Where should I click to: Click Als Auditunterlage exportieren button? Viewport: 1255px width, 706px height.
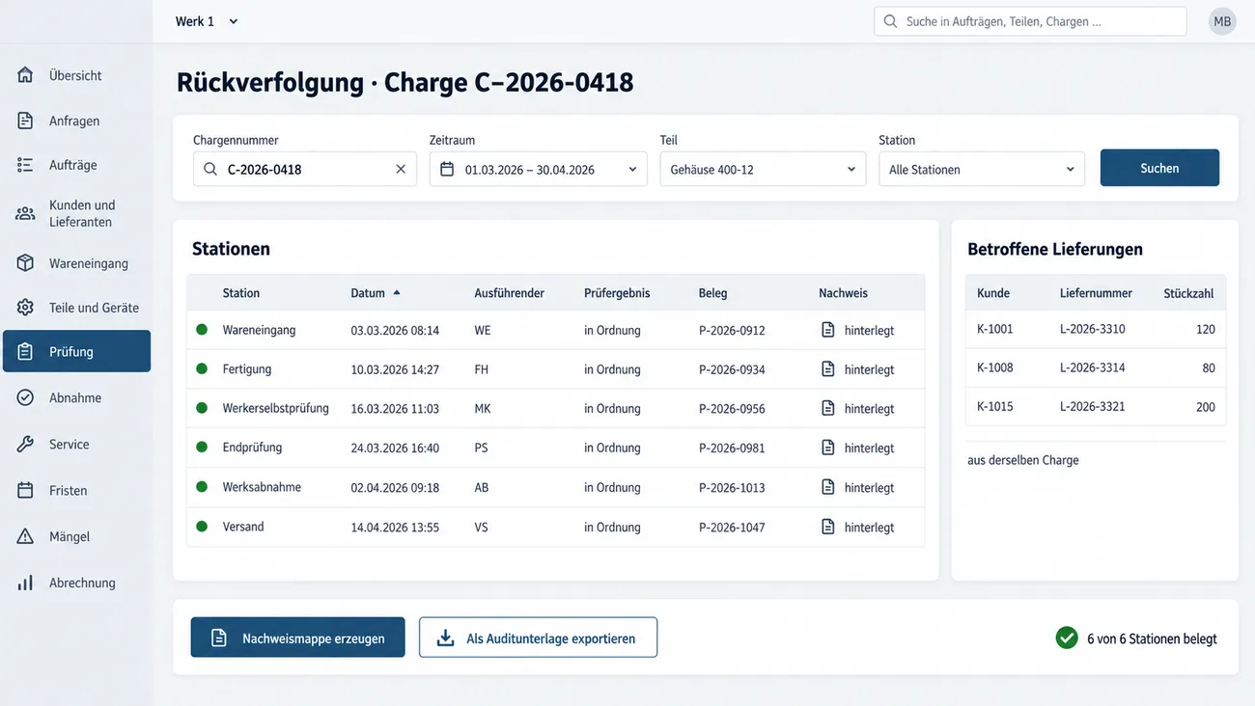pyautogui.click(x=538, y=638)
